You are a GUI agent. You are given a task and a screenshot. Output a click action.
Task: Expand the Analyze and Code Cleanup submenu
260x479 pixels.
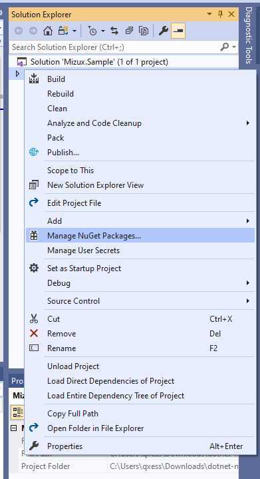(x=248, y=123)
